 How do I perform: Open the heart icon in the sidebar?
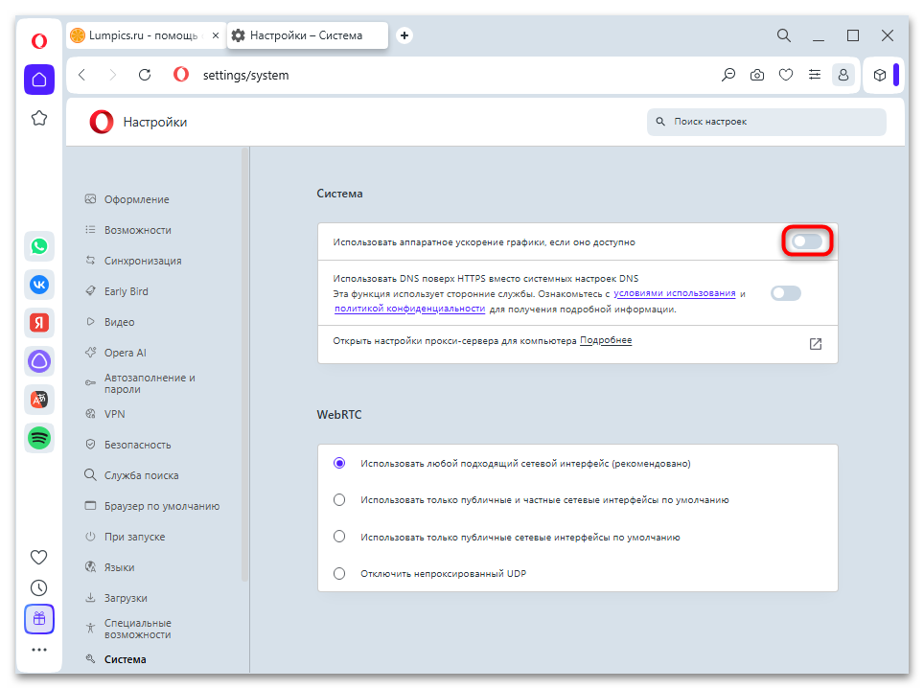point(39,557)
